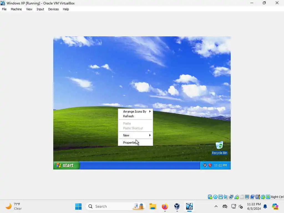Click the Windows taskbar Search box
Viewport: 284px width, 213px height.
tap(115, 206)
